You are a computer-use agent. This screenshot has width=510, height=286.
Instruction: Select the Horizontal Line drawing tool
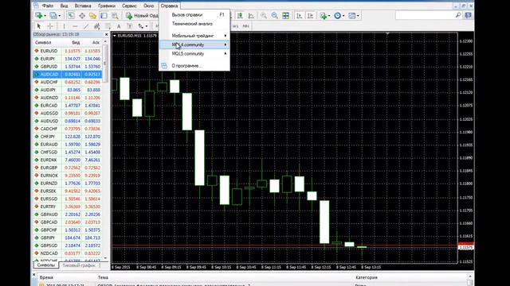(x=75, y=26)
